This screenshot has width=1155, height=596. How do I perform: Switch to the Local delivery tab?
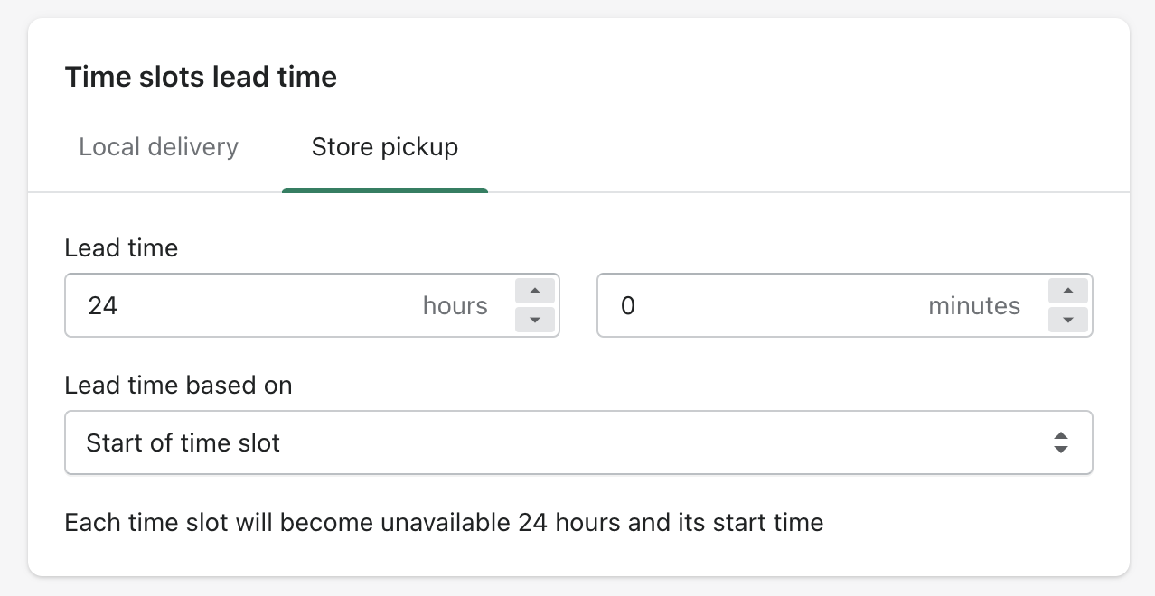[x=158, y=146]
